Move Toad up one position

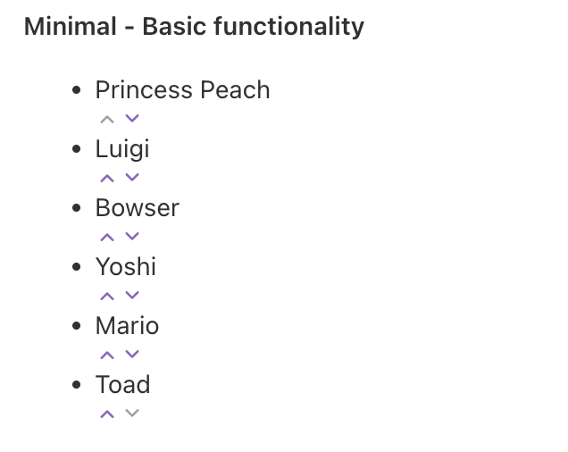click(x=107, y=414)
